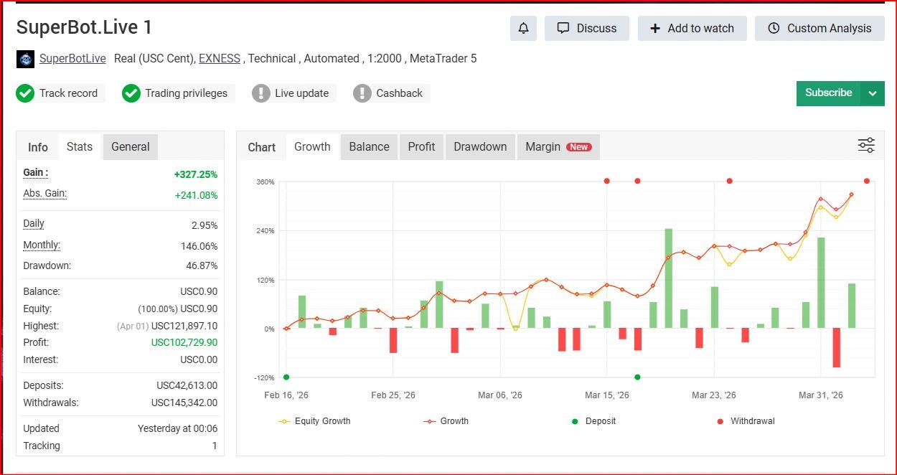Screen dimensions: 897x475
Task: Click the Trading privileges green checkmark
Action: pos(131,93)
